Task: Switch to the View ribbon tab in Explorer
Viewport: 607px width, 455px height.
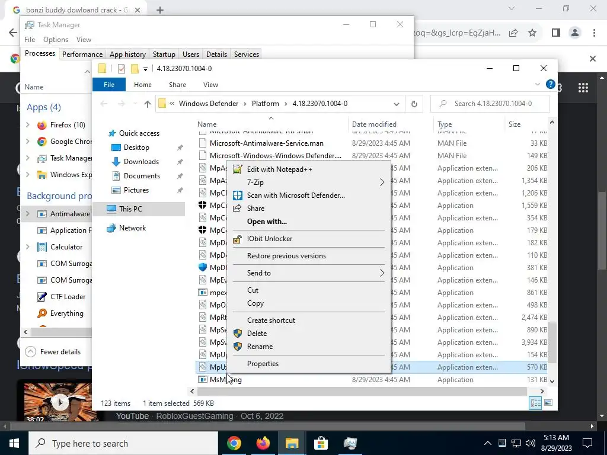Action: point(210,85)
